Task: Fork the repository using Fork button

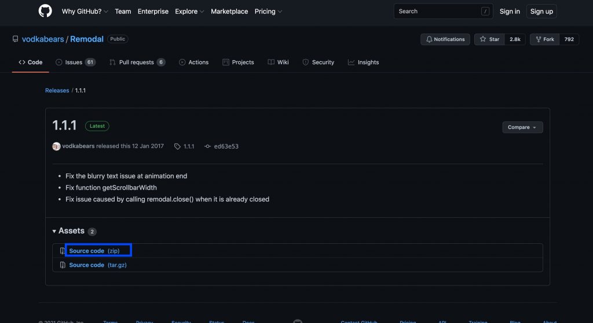Action: click(544, 39)
